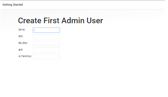Image resolution: width=168 pixels, height=97 pixels.
Task: Click the word Getting in the header
Action: tap(7, 5)
